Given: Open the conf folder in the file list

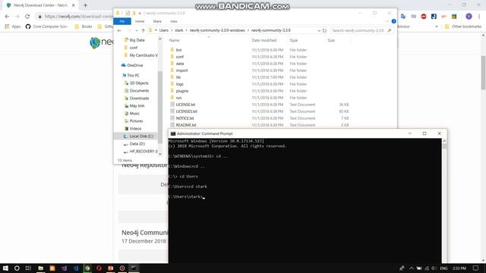Looking at the screenshot, I should pos(180,57).
